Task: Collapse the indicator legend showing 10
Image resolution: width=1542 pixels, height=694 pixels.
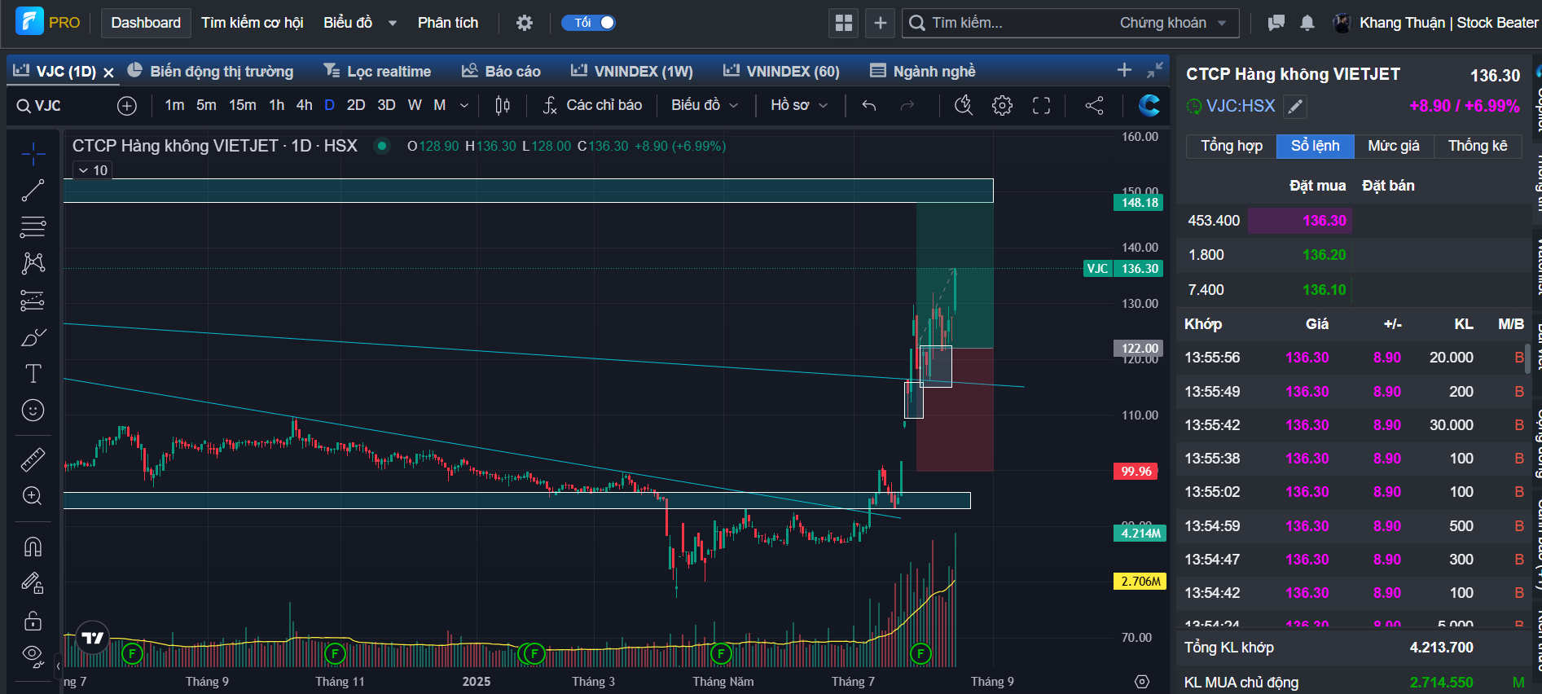Action: (x=93, y=170)
